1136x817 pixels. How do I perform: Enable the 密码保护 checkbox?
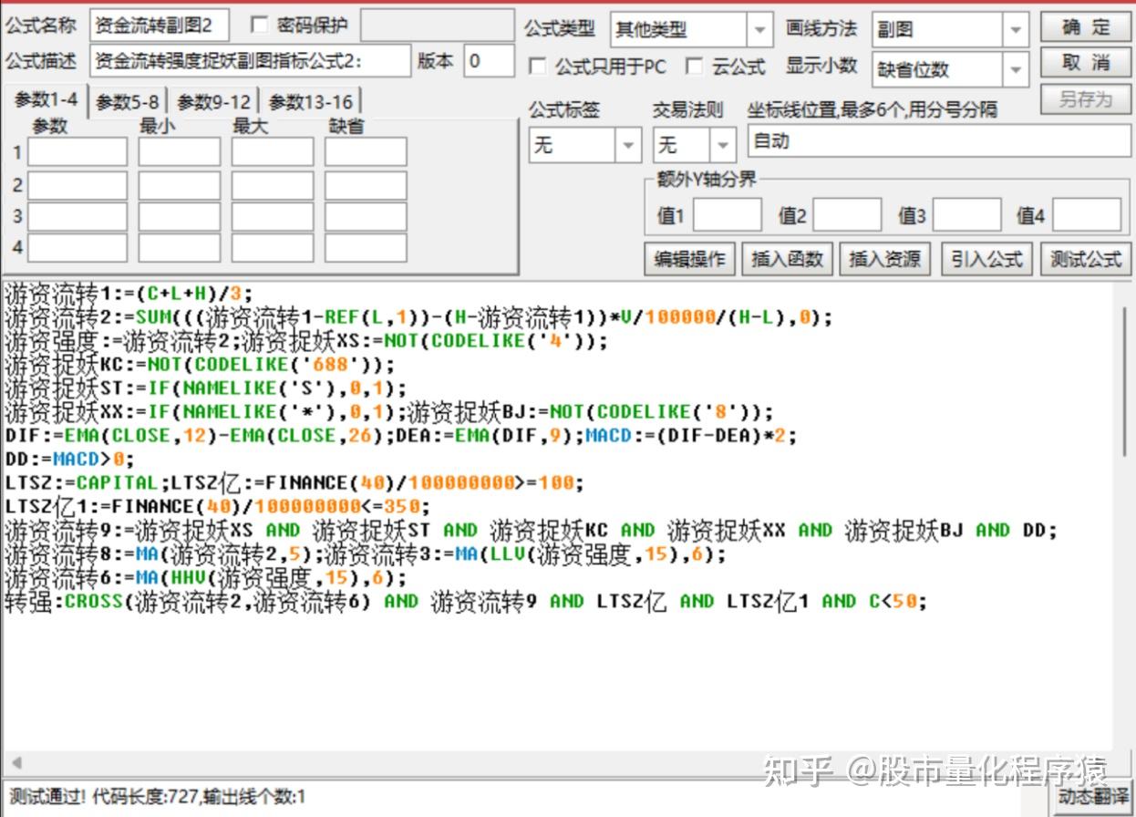259,26
